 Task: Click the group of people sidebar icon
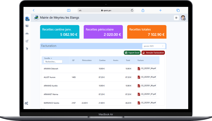tap(27, 33)
